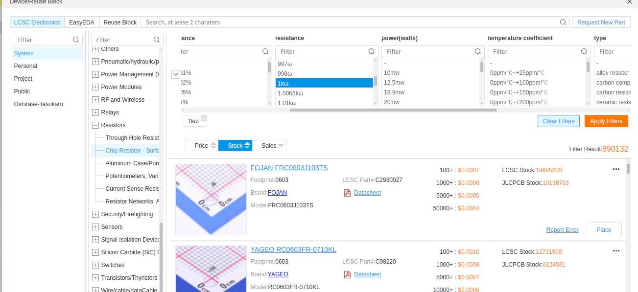Image resolution: width=638 pixels, height=292 pixels.
Task: Click category tree vertical scrollbar
Action: pos(161,257)
